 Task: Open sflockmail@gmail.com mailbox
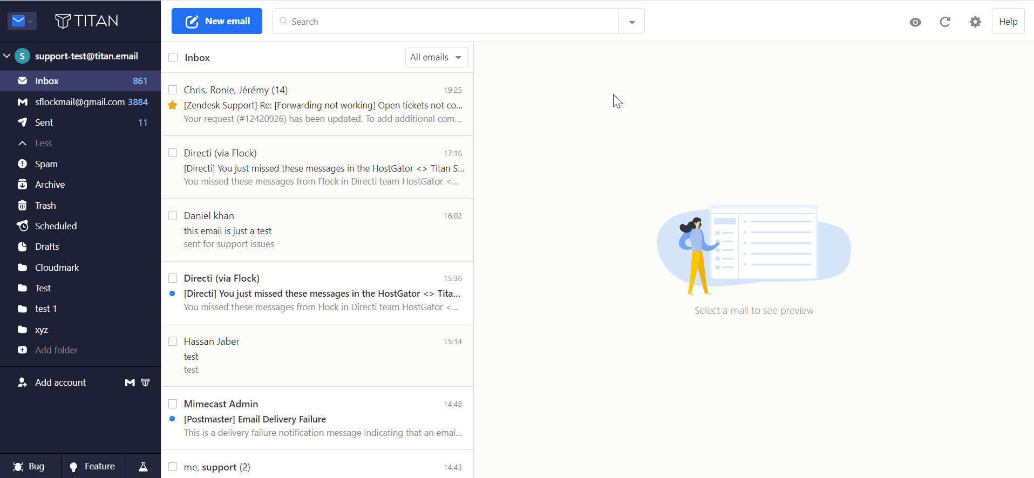click(x=80, y=102)
